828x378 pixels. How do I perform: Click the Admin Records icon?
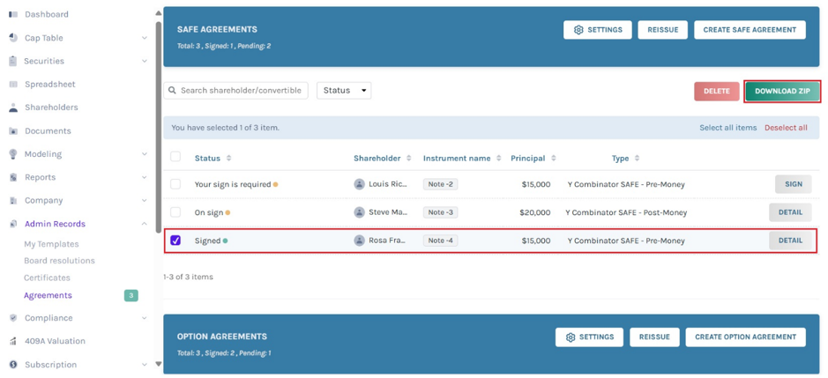click(13, 224)
